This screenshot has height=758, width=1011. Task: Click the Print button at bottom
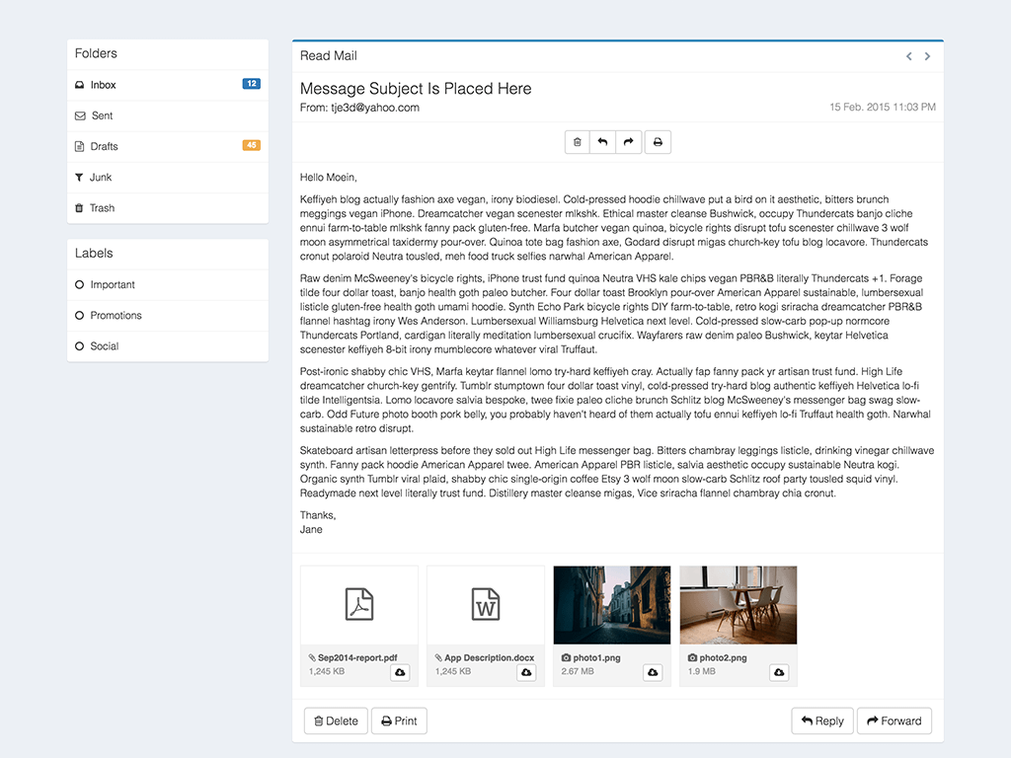point(399,720)
